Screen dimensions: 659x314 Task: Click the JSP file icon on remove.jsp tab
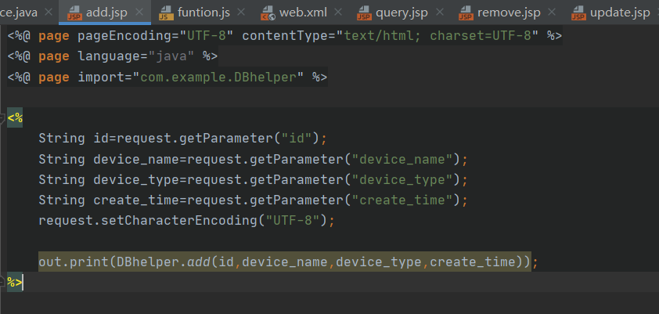[x=466, y=13]
